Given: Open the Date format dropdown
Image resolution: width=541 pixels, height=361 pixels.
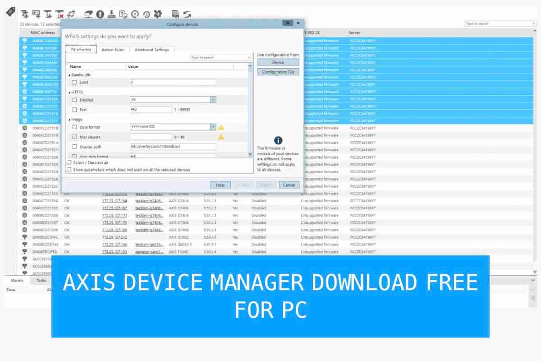Looking at the screenshot, I should pyautogui.click(x=212, y=127).
